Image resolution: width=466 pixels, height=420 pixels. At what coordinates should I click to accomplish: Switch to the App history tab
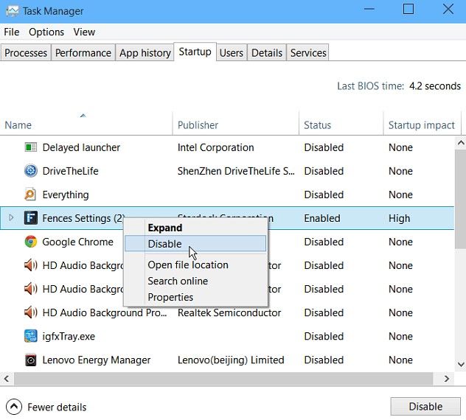(145, 53)
